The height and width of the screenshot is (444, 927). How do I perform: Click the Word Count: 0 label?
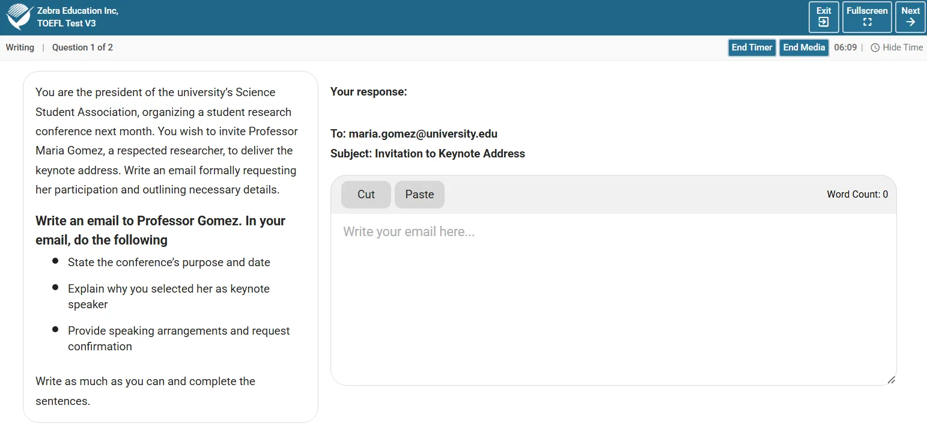857,195
